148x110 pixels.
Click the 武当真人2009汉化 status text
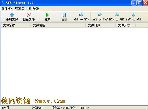click(x=63, y=108)
